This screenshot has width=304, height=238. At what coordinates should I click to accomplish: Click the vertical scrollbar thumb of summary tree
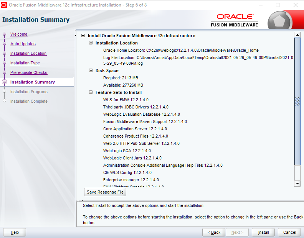point(297,102)
